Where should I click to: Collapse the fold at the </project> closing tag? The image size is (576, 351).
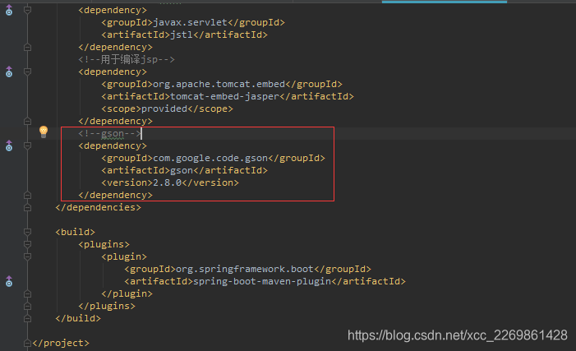click(27, 343)
